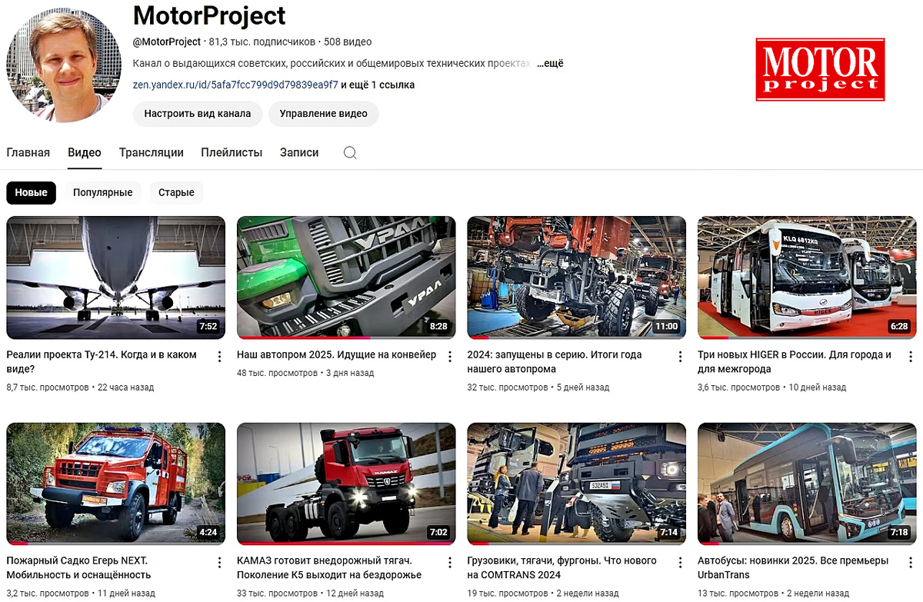Screen dimensions: 923x602
Task: Open the Записи tab
Action: (x=299, y=152)
